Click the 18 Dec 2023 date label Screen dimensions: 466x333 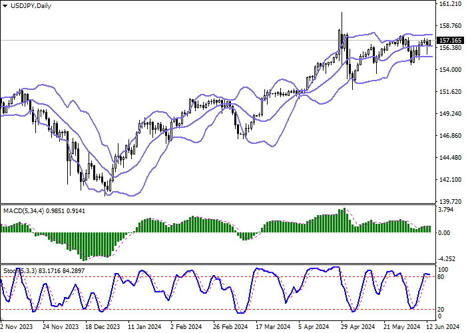click(103, 327)
